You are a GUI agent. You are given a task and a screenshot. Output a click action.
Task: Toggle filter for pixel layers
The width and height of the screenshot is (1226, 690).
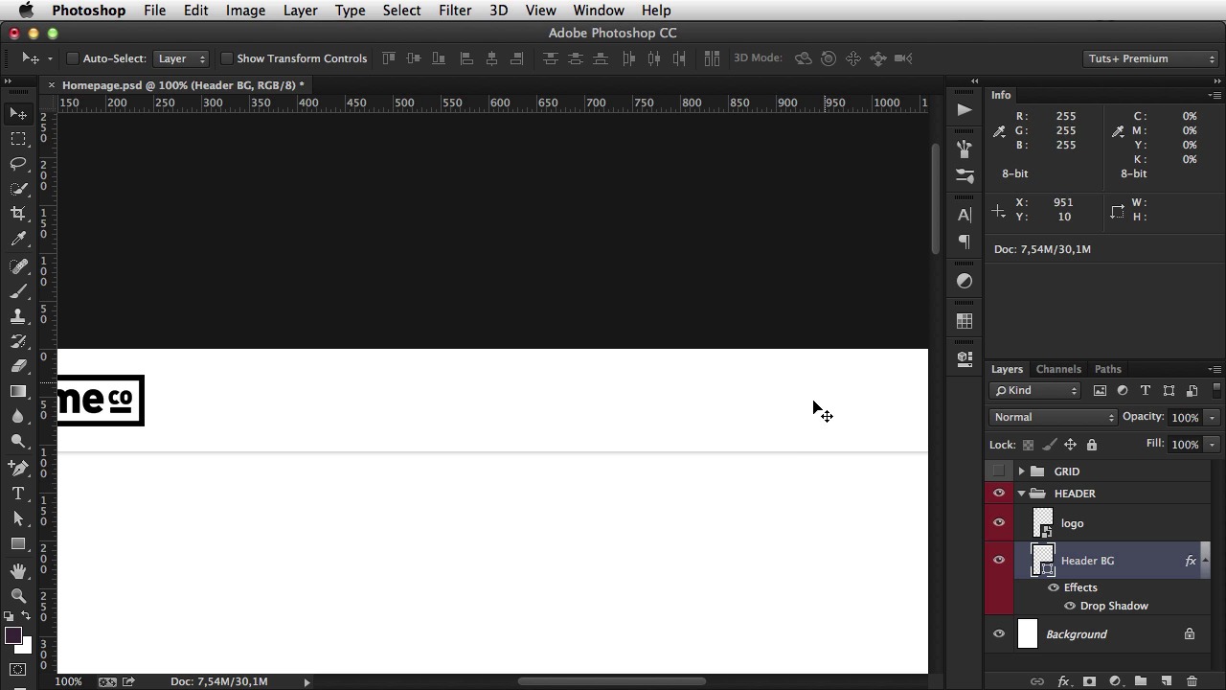(x=1100, y=390)
